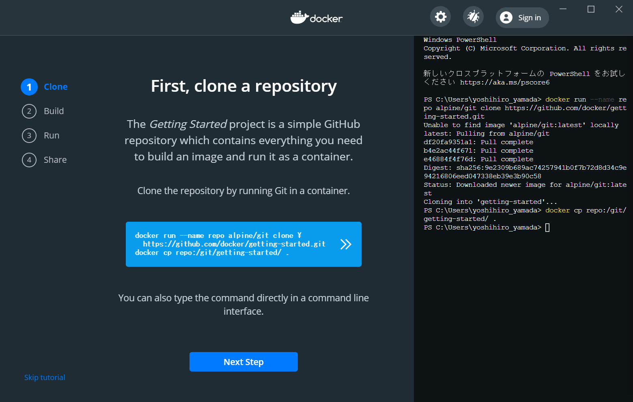Screen dimensions: 633x402
Task: Select step 2 Build
Action: coord(43,111)
